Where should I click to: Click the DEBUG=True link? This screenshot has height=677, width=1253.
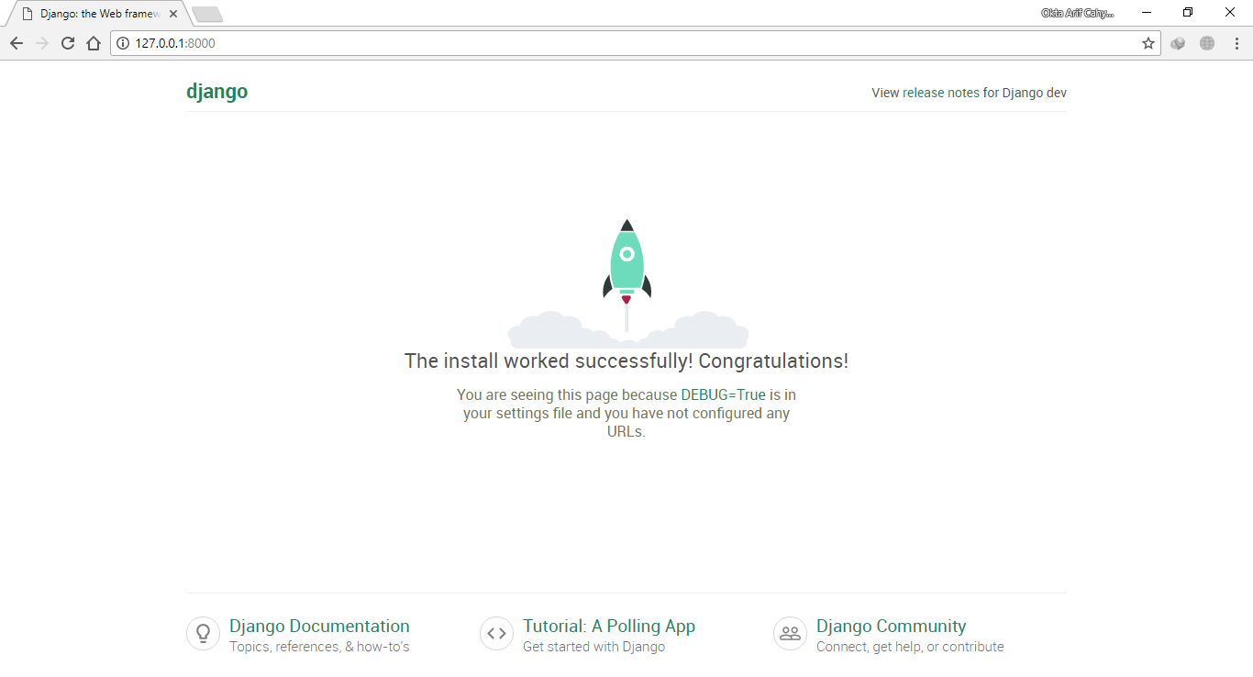coord(723,394)
